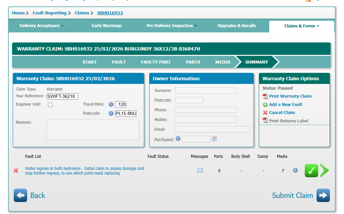Click the Media info icon in fault row

[295, 171]
